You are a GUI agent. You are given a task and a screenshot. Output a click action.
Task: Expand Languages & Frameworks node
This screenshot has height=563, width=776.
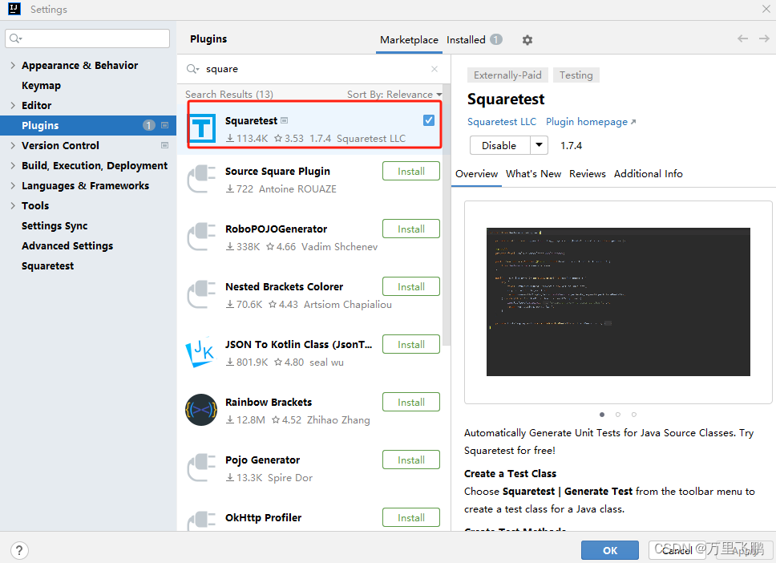coord(13,186)
